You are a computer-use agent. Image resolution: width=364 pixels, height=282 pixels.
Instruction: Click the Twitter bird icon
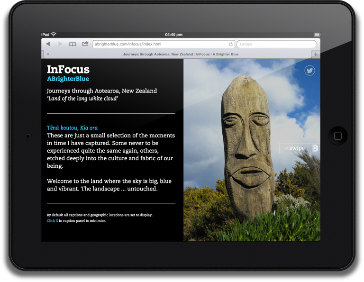click(x=310, y=71)
